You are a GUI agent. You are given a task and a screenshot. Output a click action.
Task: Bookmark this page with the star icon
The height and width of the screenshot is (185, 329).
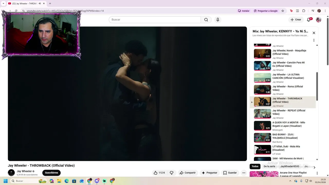283,11
